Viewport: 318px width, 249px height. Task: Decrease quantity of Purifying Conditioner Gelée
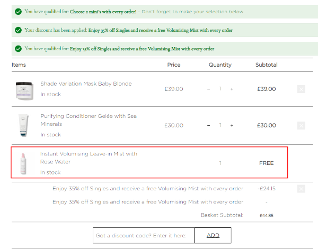pos(208,126)
